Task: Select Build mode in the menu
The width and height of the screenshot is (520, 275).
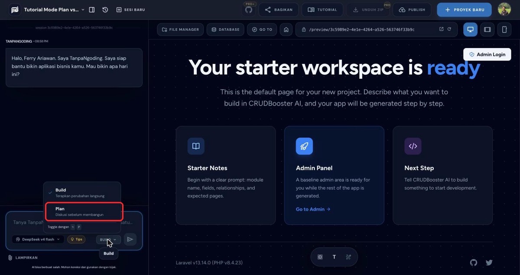Action: click(x=82, y=192)
